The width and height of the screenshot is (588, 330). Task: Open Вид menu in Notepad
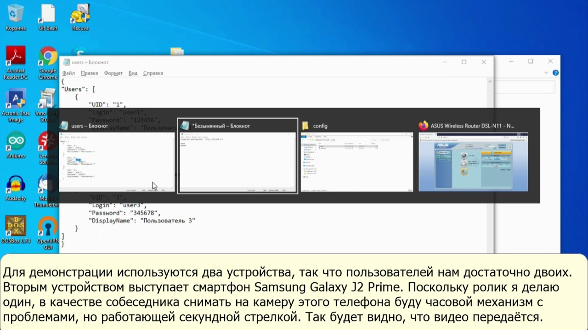[133, 73]
